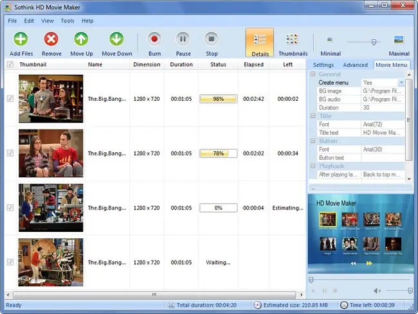Uncheck the checkbox for the 98% row
Image resolution: width=418 pixels, height=314 pixels.
(x=10, y=98)
